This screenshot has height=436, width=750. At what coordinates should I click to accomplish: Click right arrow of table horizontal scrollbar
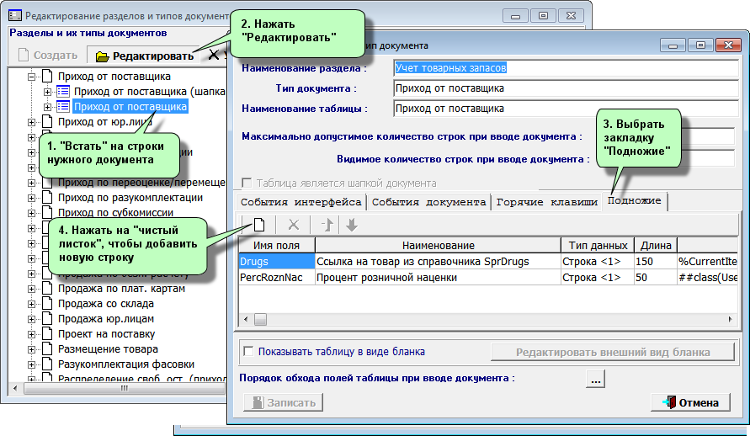731,319
